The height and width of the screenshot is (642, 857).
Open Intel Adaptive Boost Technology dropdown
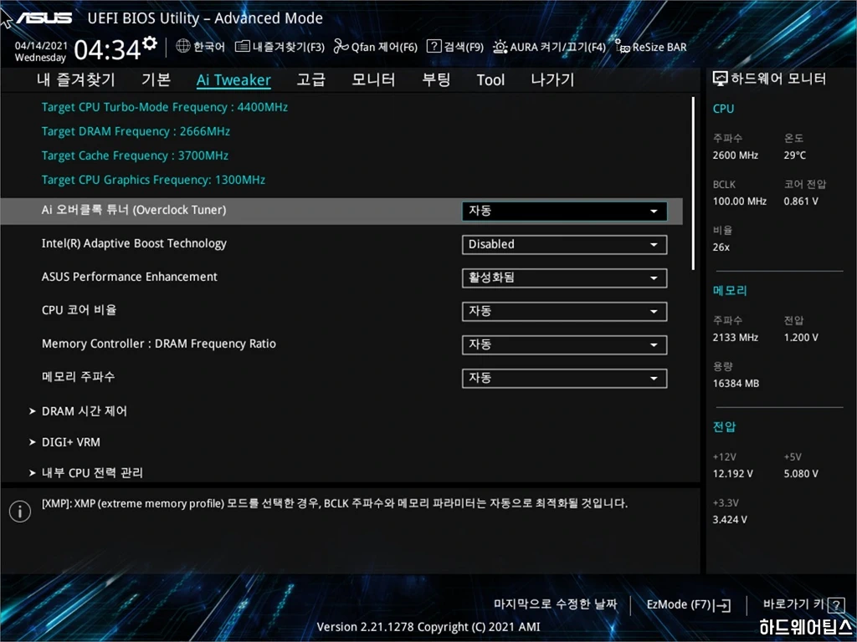tap(564, 245)
